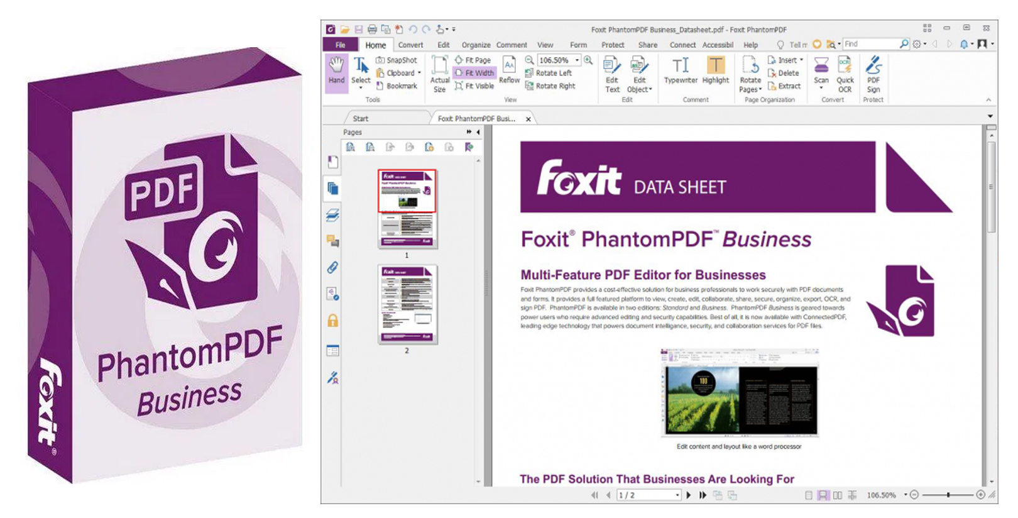Click the Save icon in quick access toolbar
1018x518 pixels.
point(358,30)
